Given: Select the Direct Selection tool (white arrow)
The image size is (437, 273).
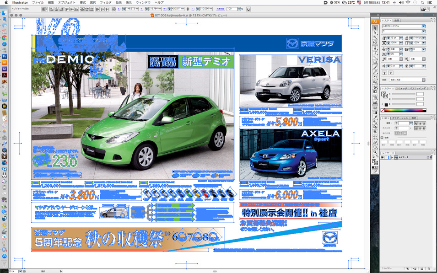Looking at the screenshot, I should pyautogui.click(x=375, y=32).
